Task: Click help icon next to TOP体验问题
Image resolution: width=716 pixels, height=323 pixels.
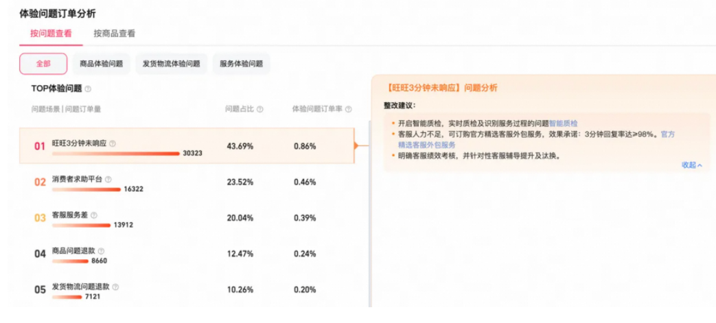Action: [x=88, y=88]
